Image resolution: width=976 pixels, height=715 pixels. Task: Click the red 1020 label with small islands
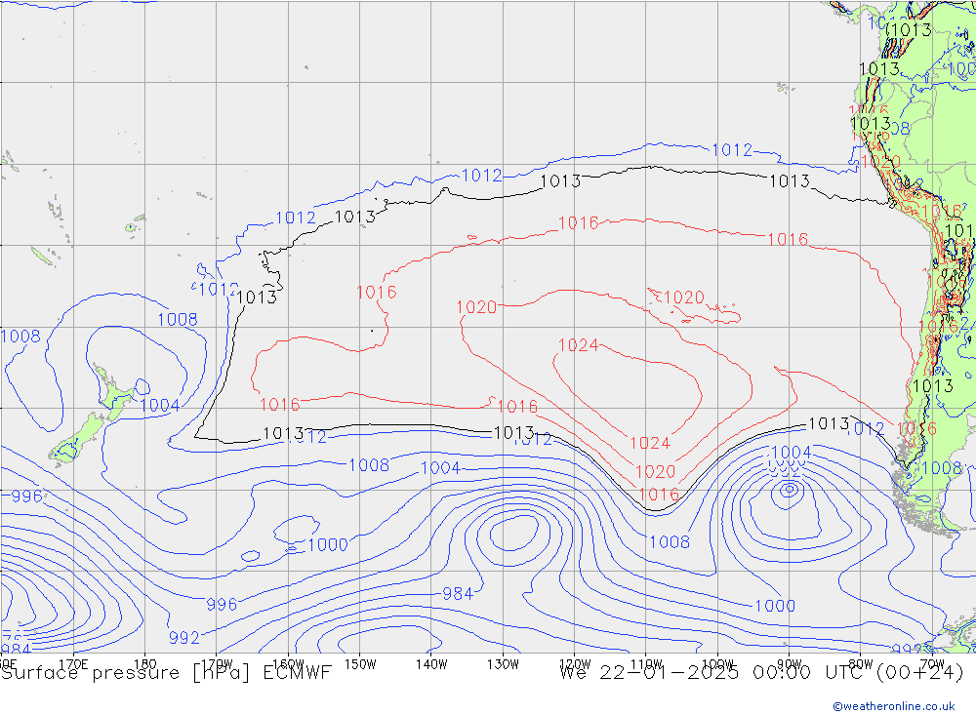click(683, 298)
